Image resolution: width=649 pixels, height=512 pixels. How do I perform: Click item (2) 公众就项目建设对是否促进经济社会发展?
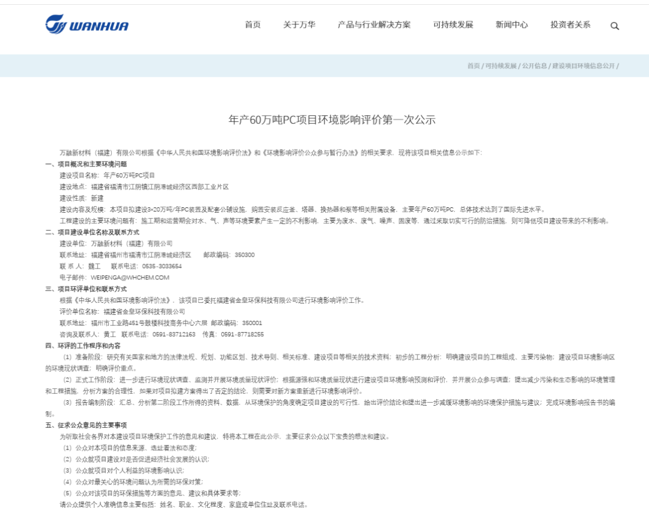point(136,459)
